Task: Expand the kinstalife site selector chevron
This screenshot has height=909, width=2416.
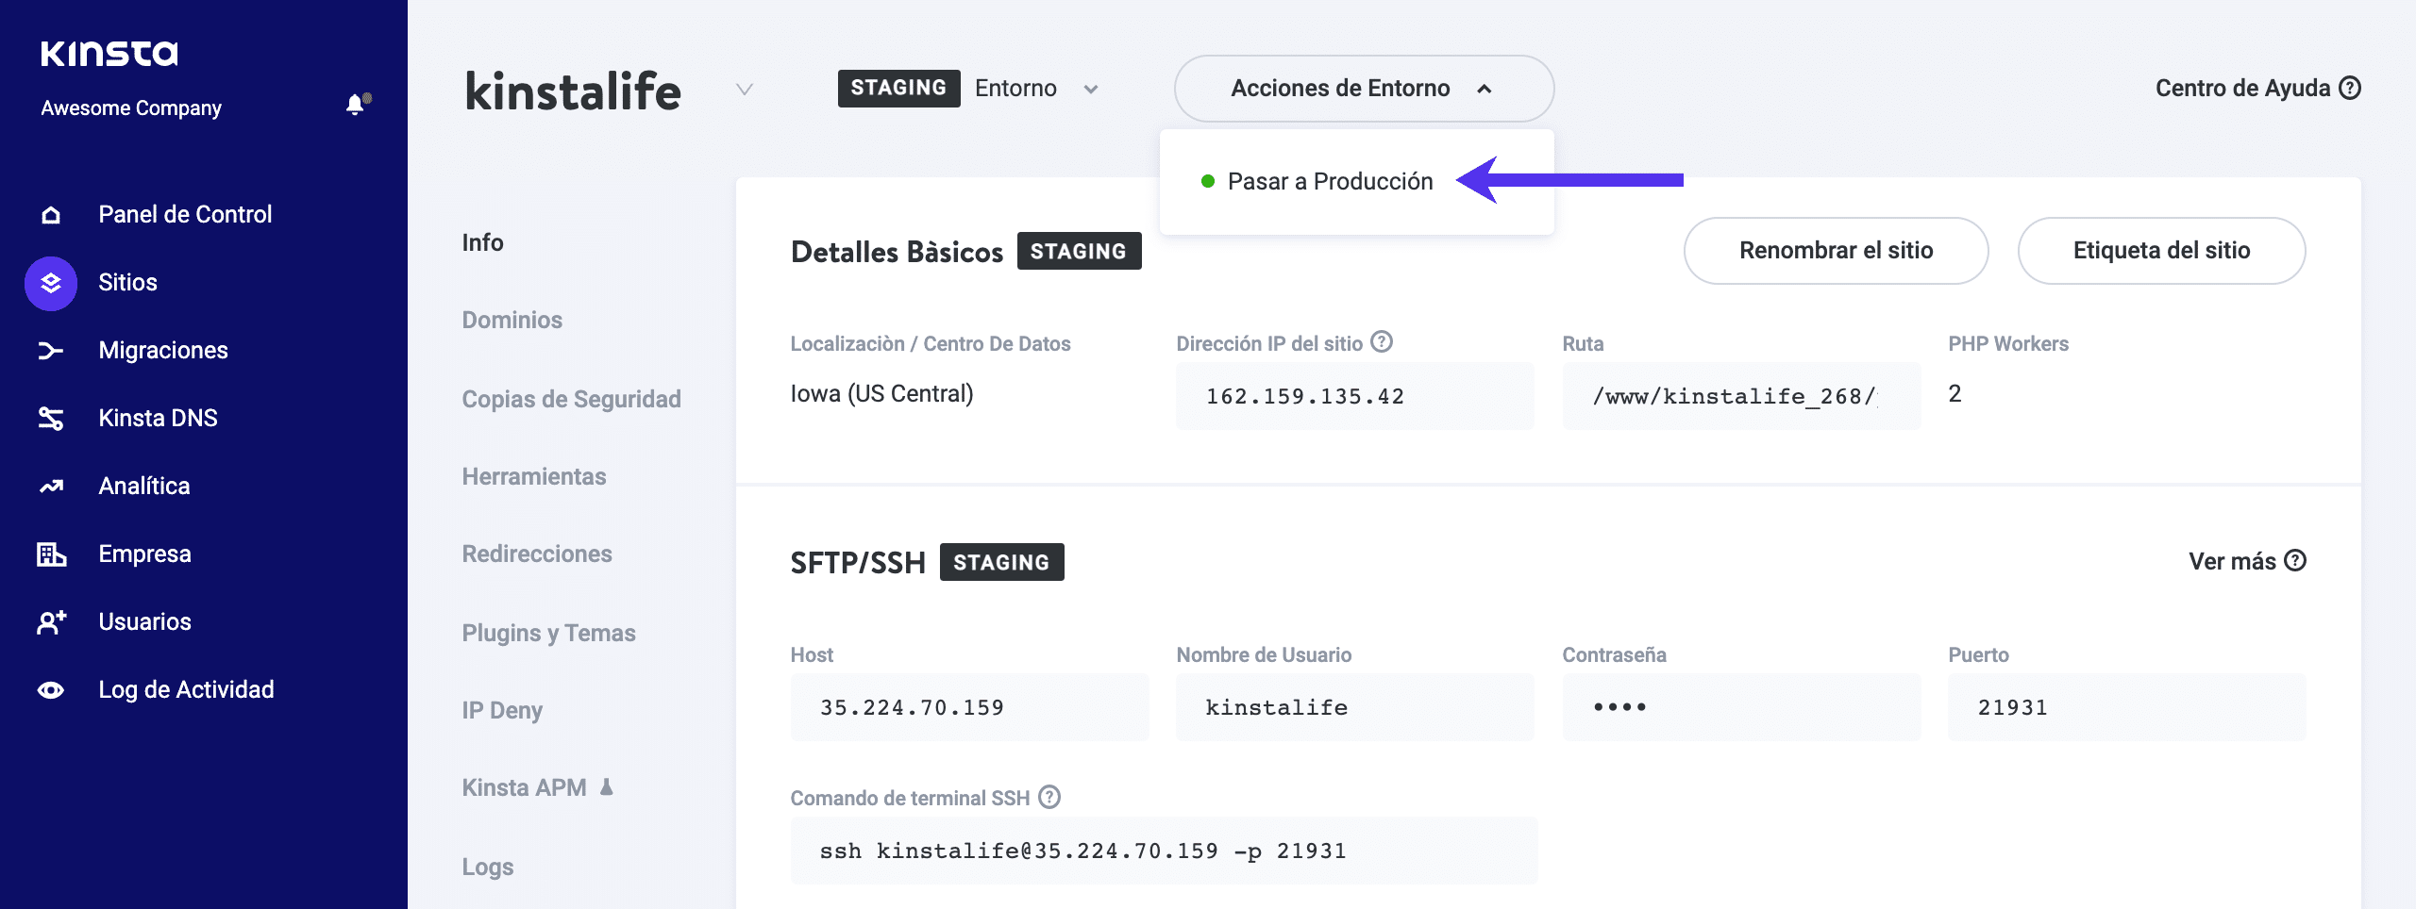Action: 745,90
